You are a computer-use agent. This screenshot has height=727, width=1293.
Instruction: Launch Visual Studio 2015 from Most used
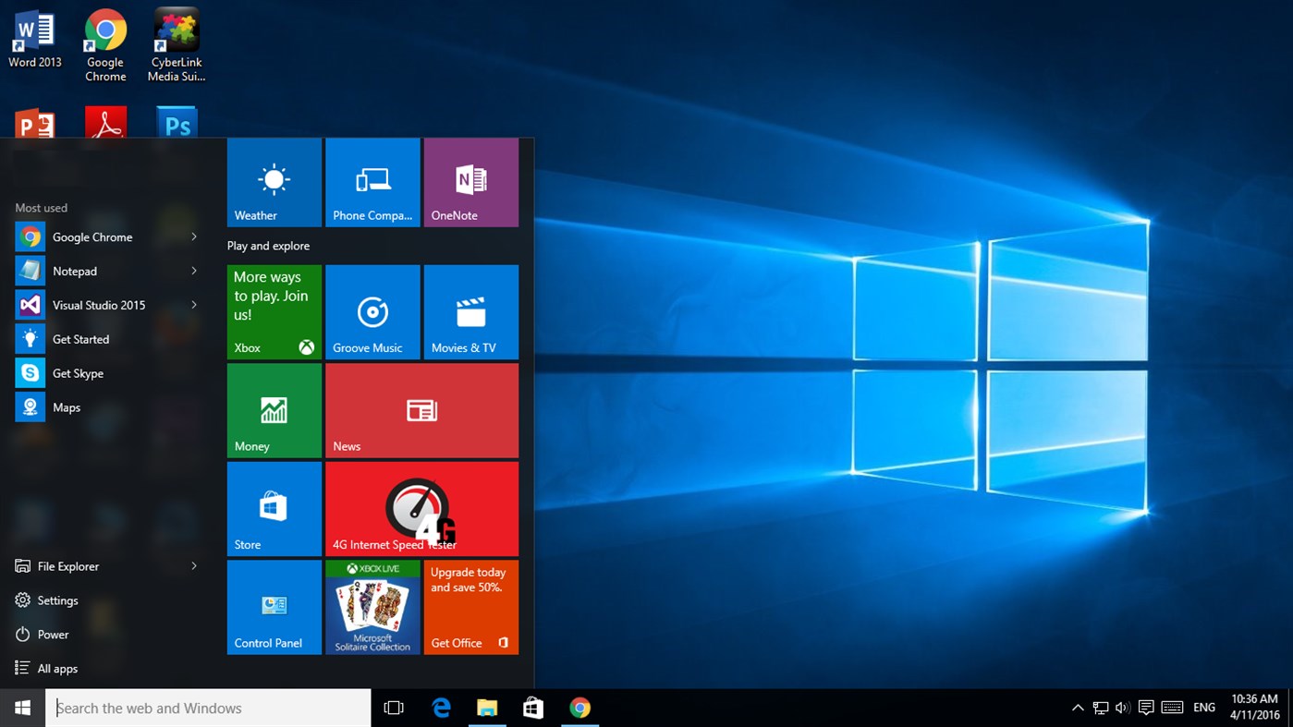pyautogui.click(x=109, y=305)
